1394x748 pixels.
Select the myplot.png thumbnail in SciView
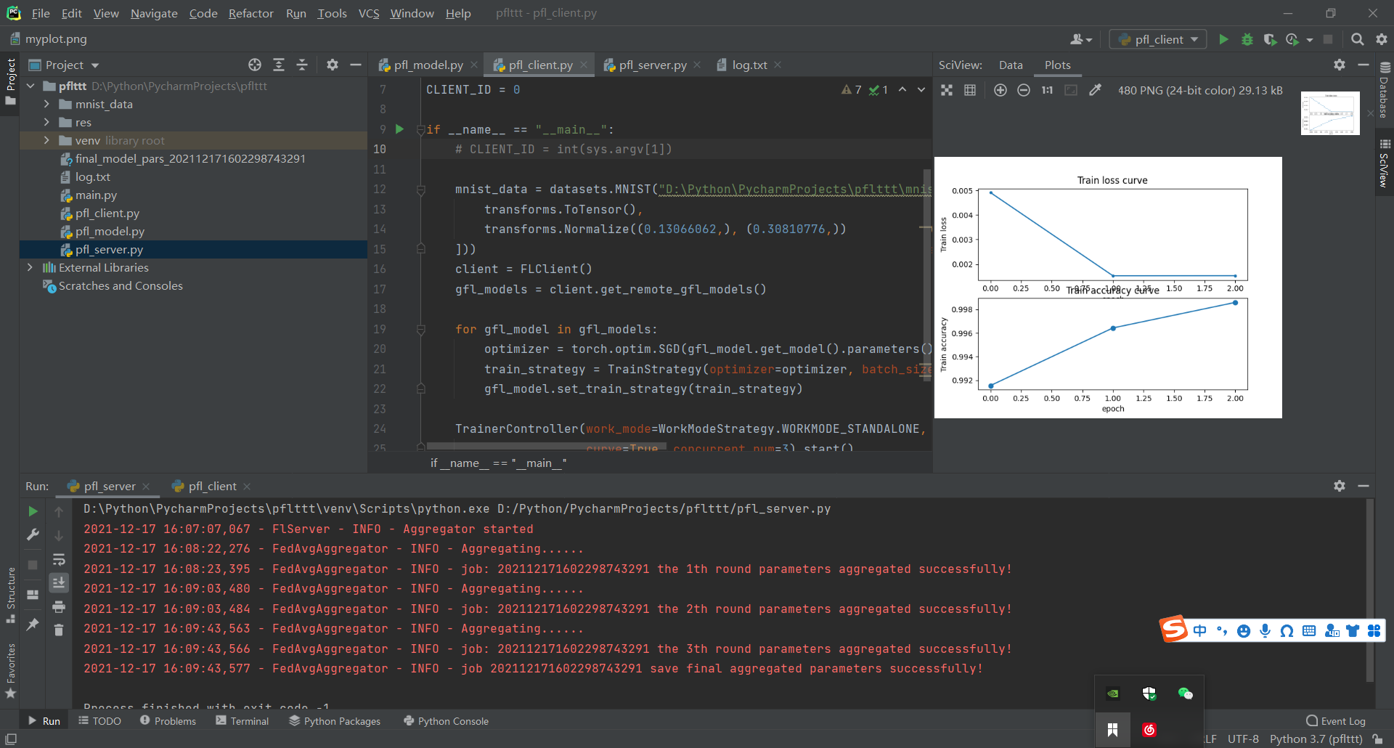pyautogui.click(x=1330, y=113)
